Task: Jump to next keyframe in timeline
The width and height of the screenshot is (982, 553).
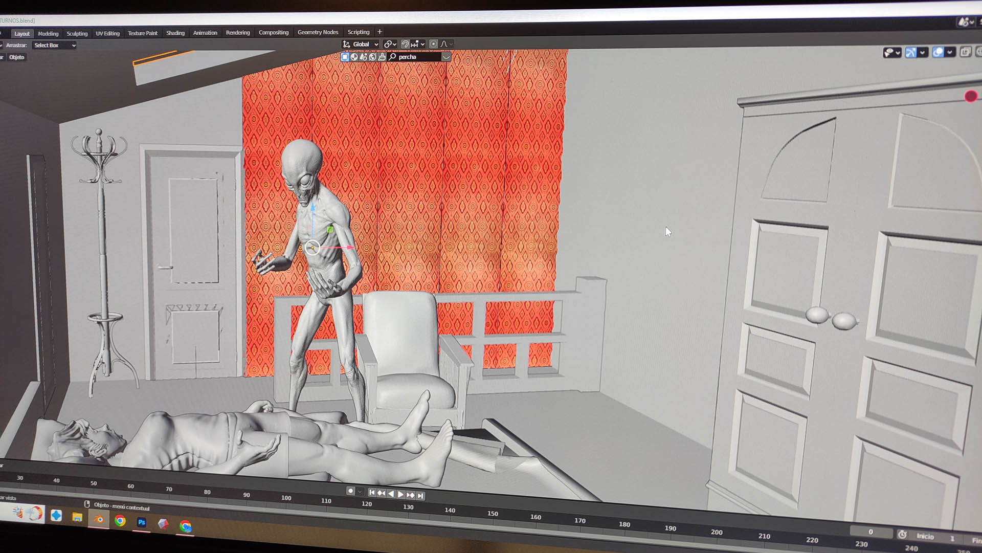Action: [x=410, y=495]
